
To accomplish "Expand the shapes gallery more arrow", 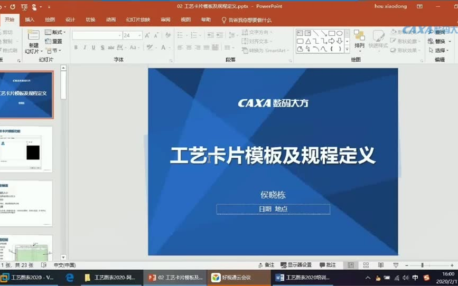I will 347,50.
